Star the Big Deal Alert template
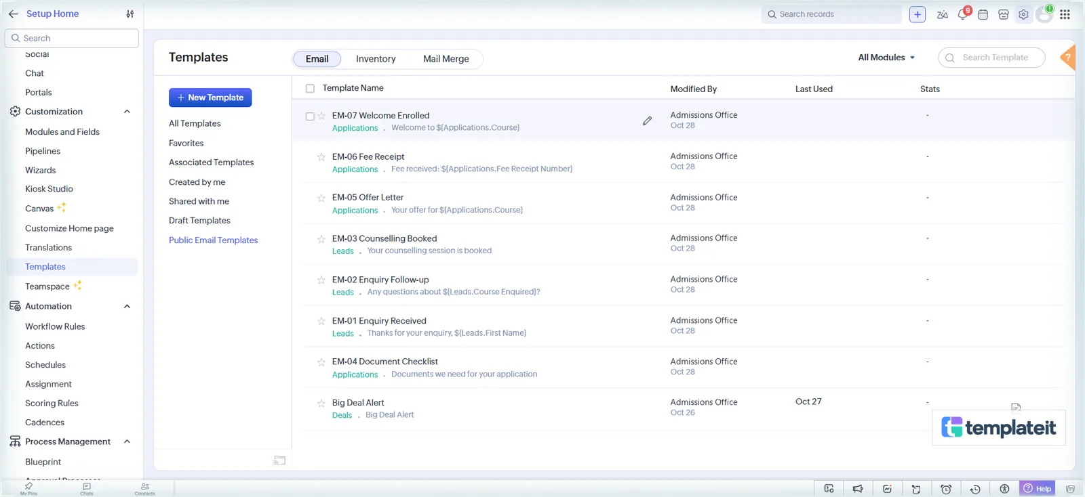Screen dimensions: 1085x497 [321, 403]
